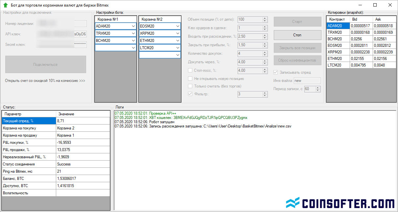Click the Корзина №1 column header
The width and height of the screenshot is (398, 212).
115,19
